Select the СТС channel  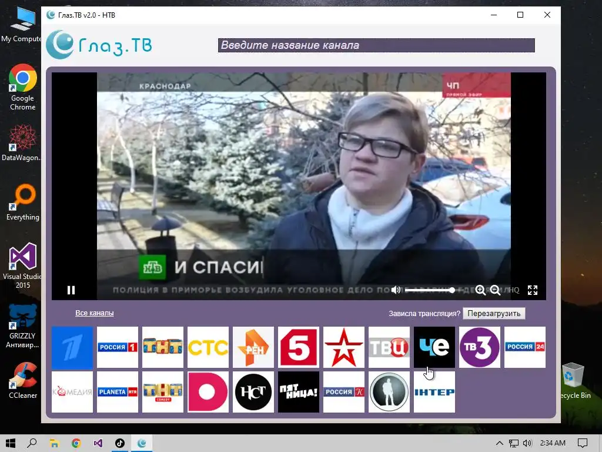coord(208,347)
